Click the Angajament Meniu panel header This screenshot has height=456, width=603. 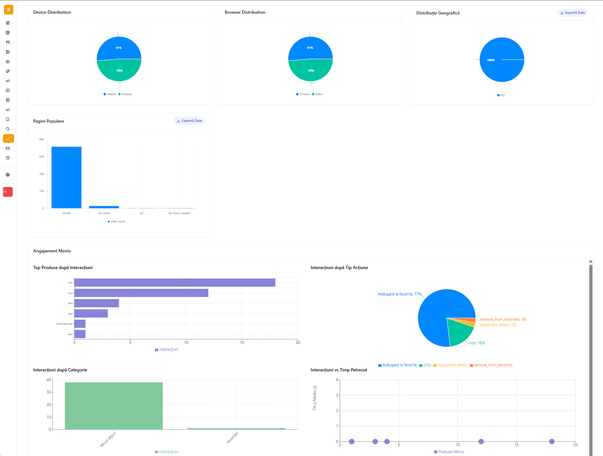click(x=52, y=251)
